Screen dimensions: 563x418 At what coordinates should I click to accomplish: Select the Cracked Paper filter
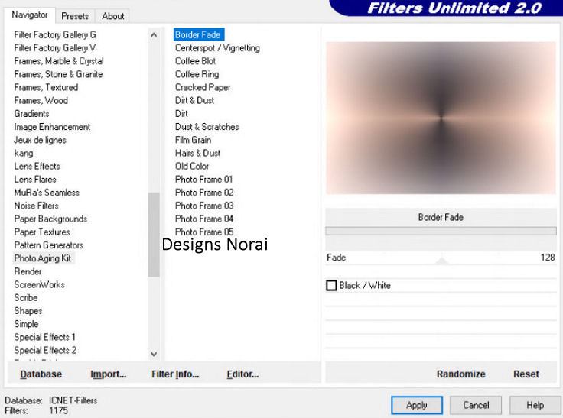pos(203,87)
